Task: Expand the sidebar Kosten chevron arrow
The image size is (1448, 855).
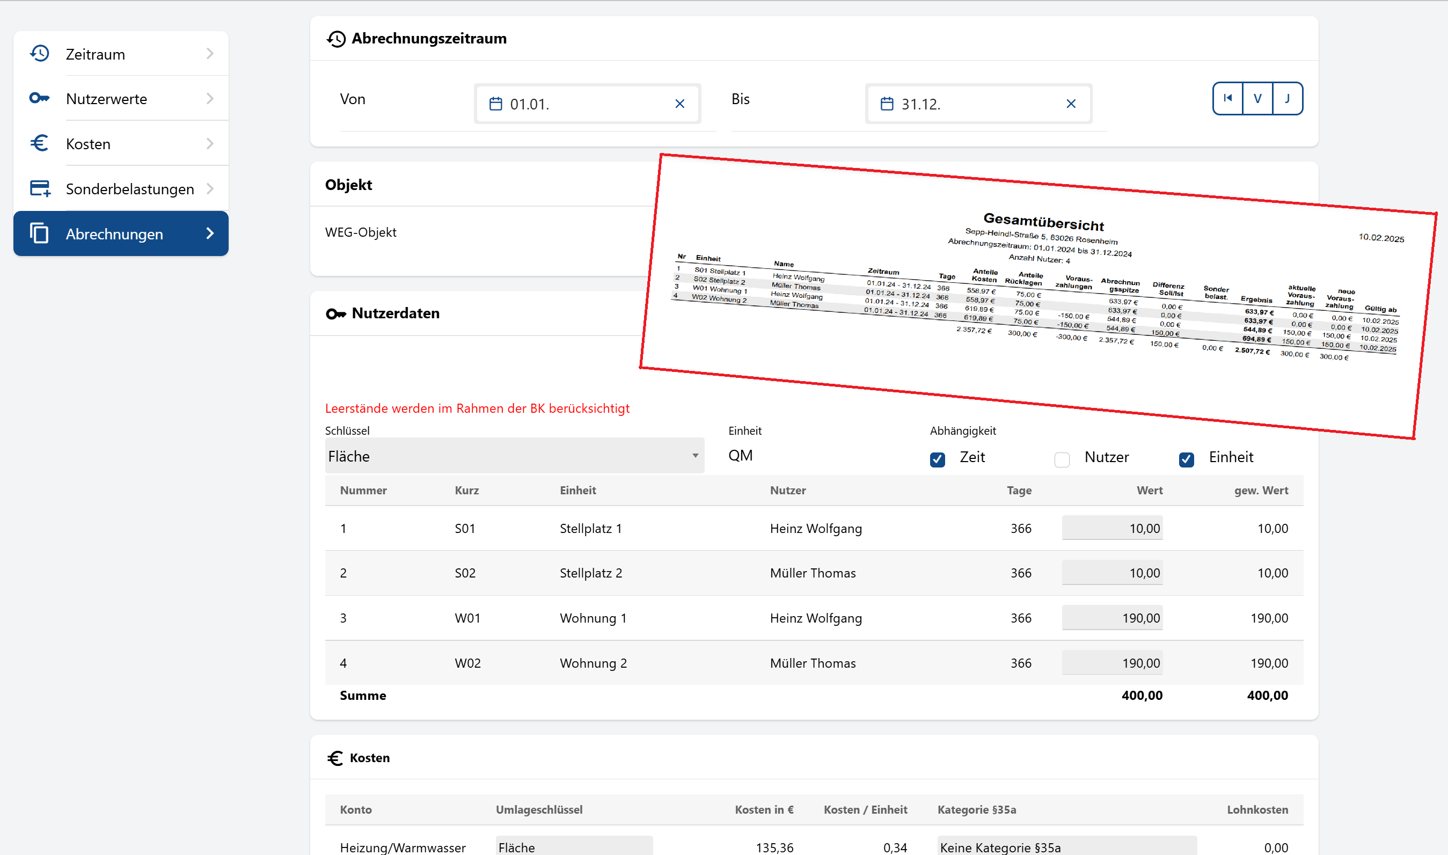Action: click(x=210, y=143)
